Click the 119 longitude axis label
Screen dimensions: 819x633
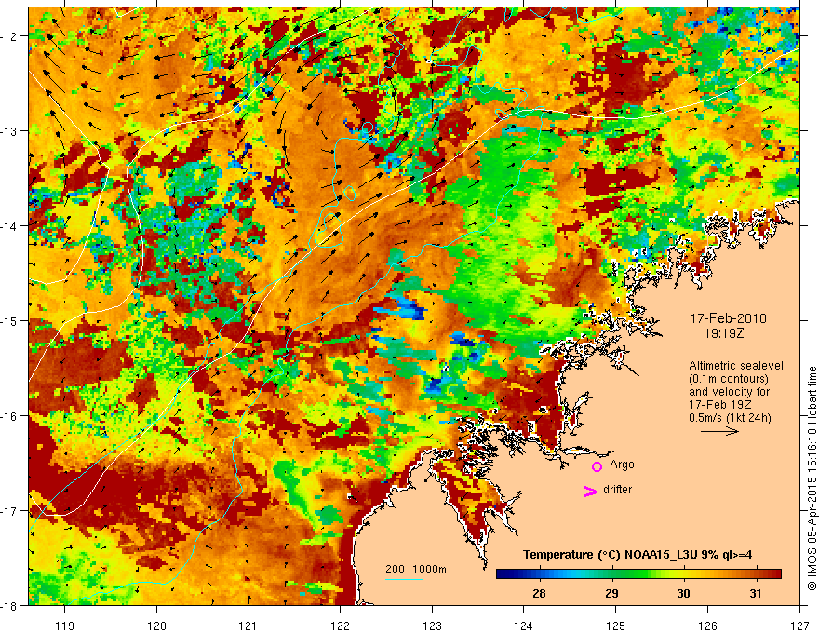[65, 626]
